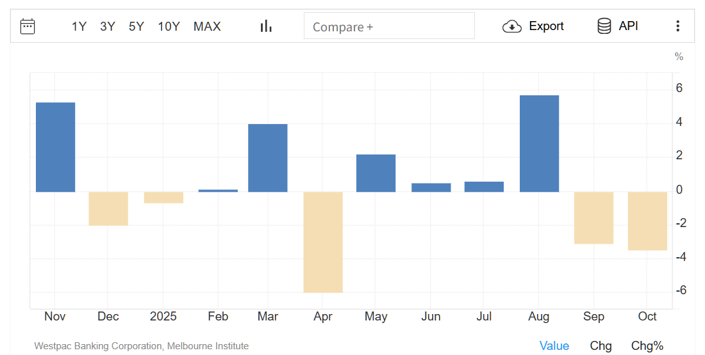Switch to the 10Y time range
This screenshot has width=705, height=355.
click(169, 26)
